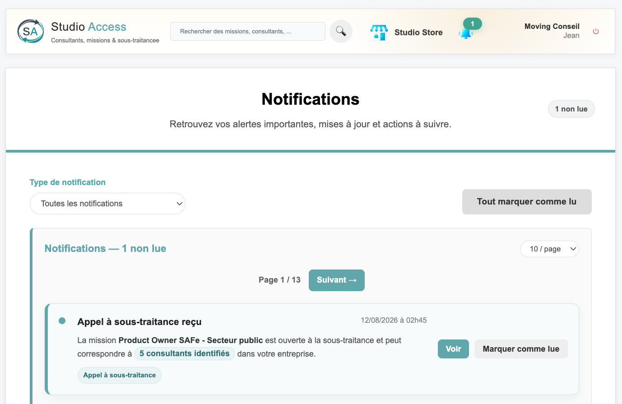
Task: Click the Studio Access SA logo
Action: (x=31, y=31)
